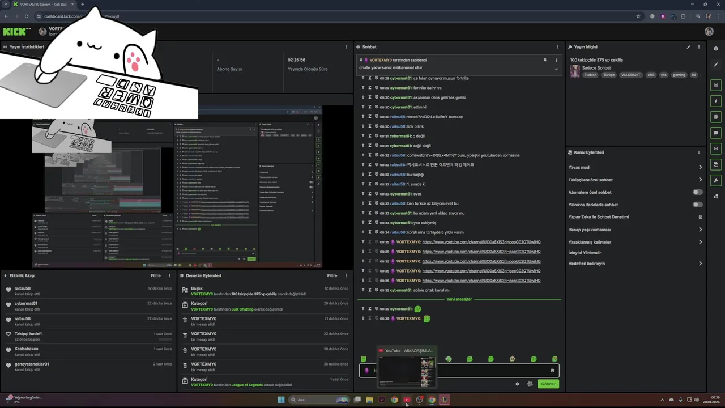
Task: Expand Hesap yaşı kısıtlaması option
Action: click(x=700, y=229)
